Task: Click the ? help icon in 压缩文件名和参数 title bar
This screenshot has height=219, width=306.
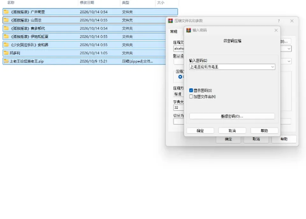Action: 279,21
